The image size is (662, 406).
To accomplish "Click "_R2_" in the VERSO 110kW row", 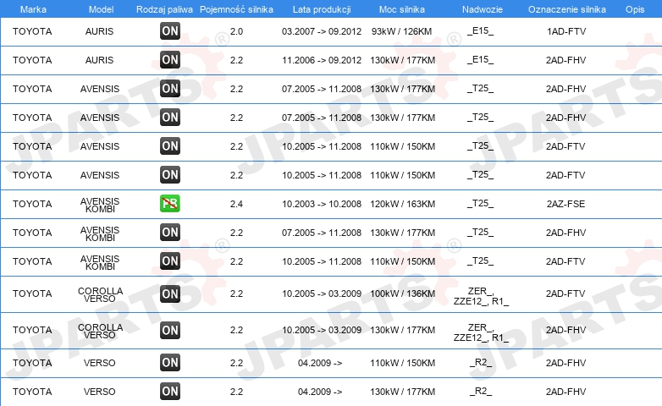I will pyautogui.click(x=481, y=362).
